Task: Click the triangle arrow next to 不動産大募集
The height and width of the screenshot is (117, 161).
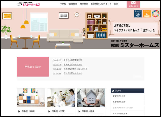Action: coord(79,111)
